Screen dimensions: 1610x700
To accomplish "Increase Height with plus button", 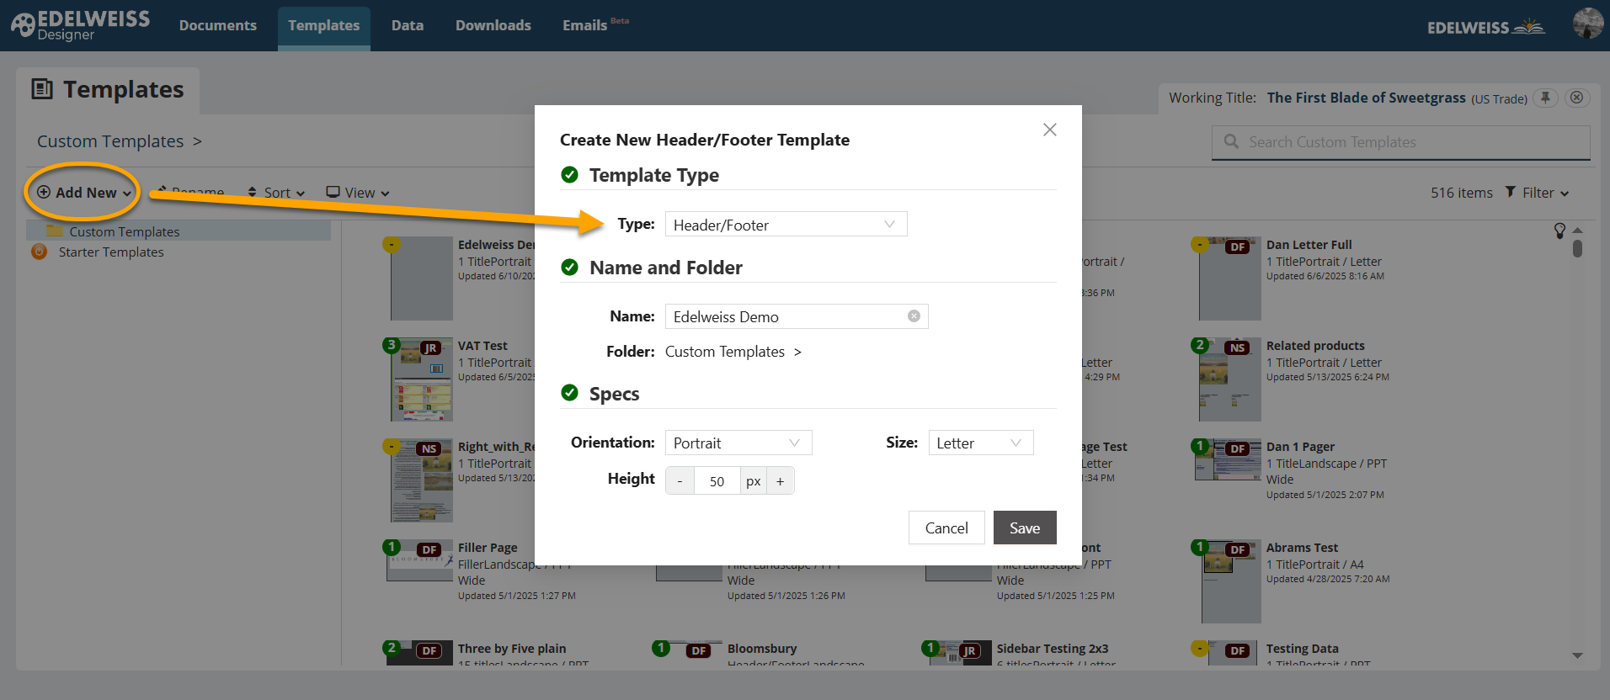I will pos(781,481).
